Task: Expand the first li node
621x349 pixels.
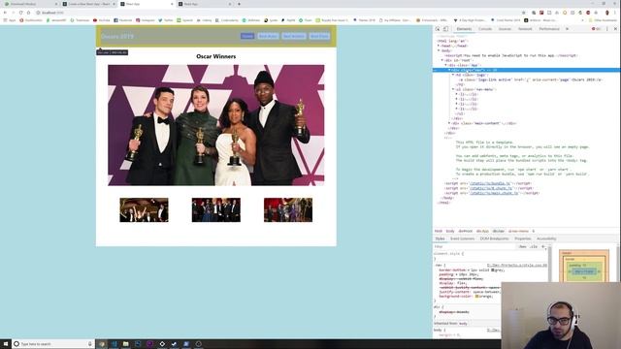Action: pos(457,94)
